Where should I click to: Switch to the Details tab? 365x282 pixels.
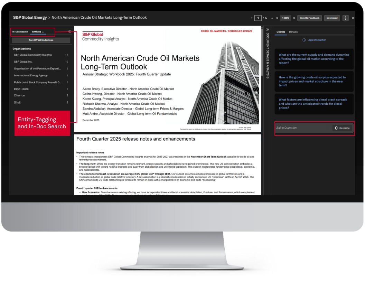(293, 32)
